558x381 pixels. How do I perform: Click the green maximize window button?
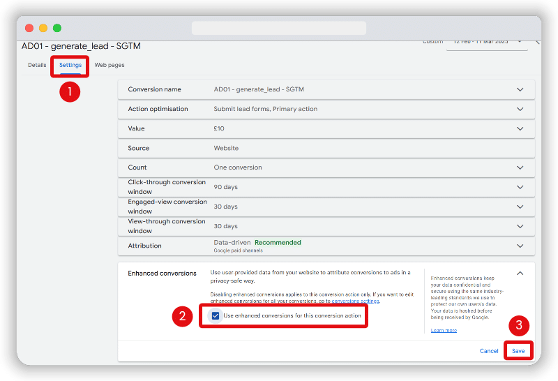[x=57, y=28]
